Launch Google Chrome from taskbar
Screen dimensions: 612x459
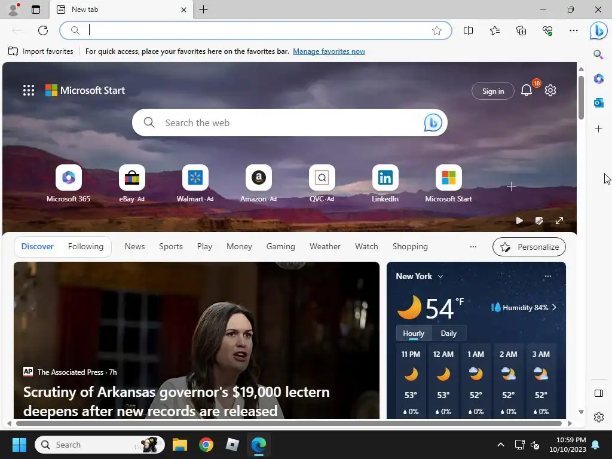(x=206, y=445)
